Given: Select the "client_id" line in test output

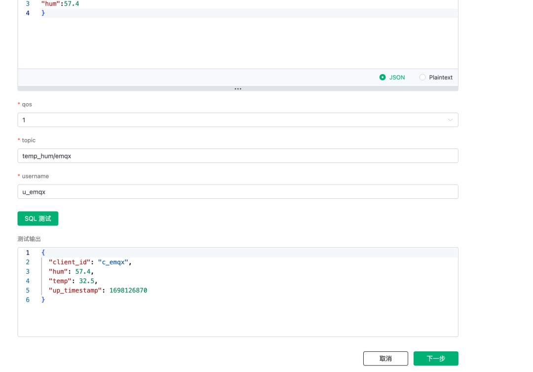Looking at the screenshot, I should click(90, 262).
